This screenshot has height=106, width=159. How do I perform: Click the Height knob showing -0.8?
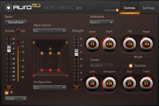146,44
